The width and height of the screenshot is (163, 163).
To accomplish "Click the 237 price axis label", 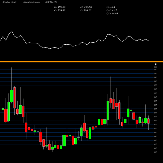I will coord(155,101).
